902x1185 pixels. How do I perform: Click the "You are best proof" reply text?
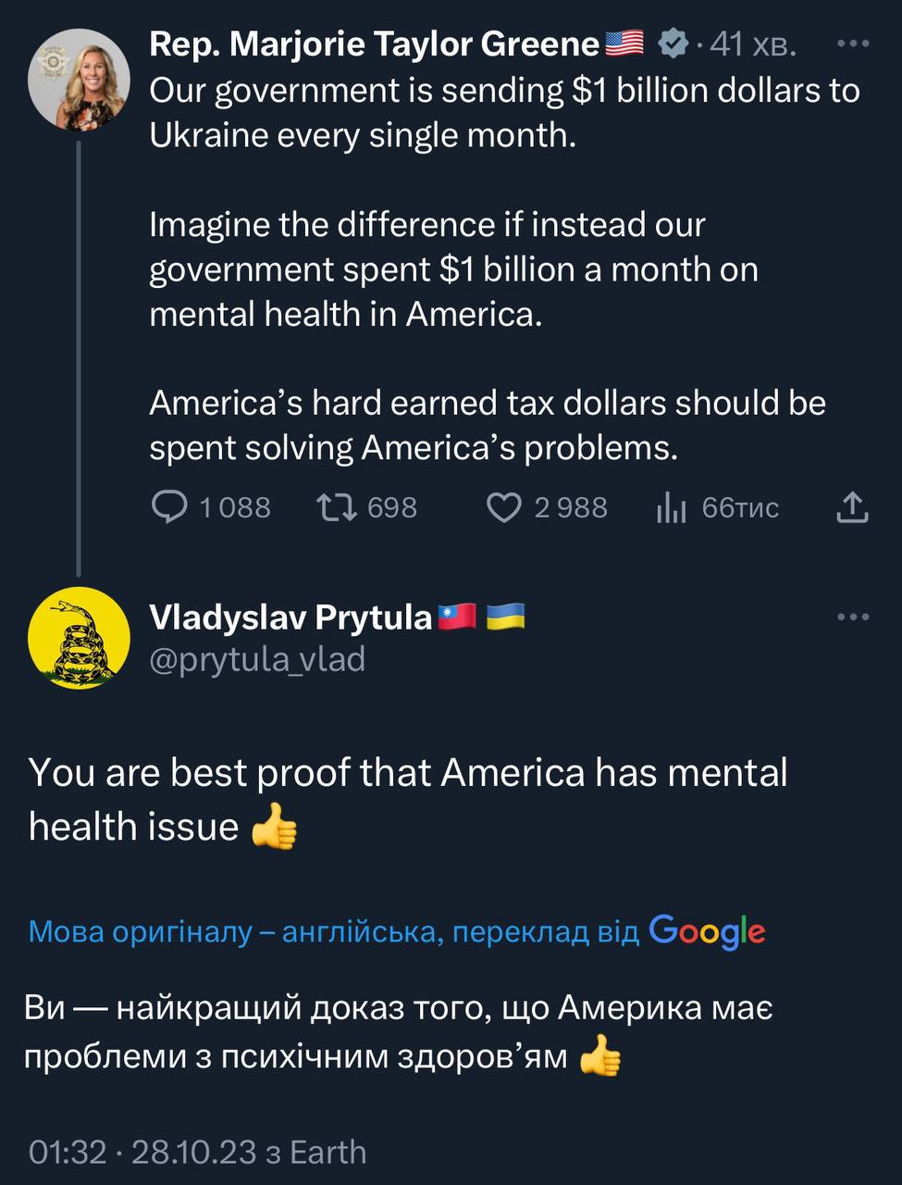[x=407, y=797]
